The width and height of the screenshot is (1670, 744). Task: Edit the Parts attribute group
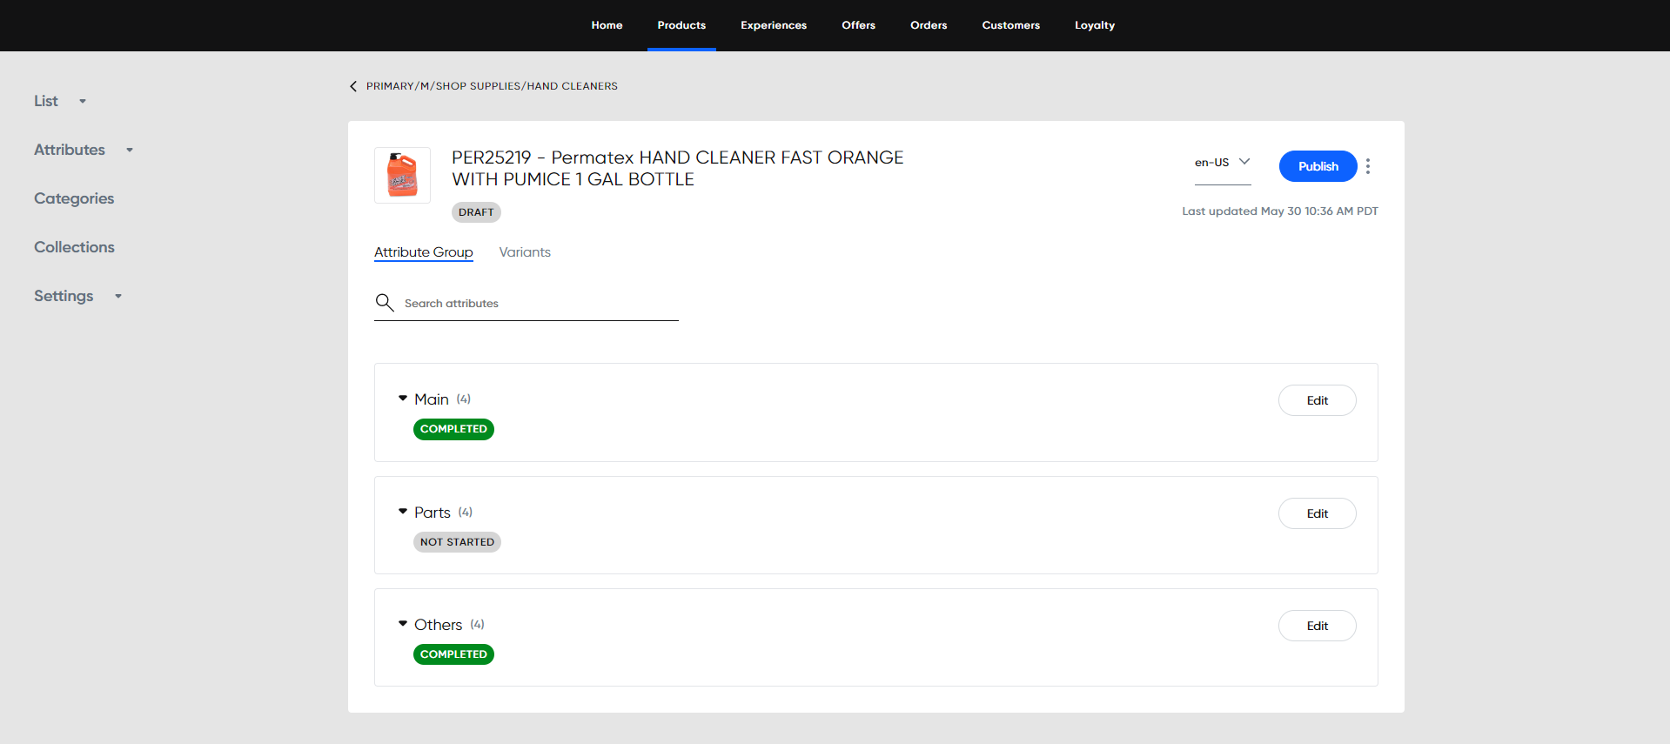click(x=1317, y=513)
